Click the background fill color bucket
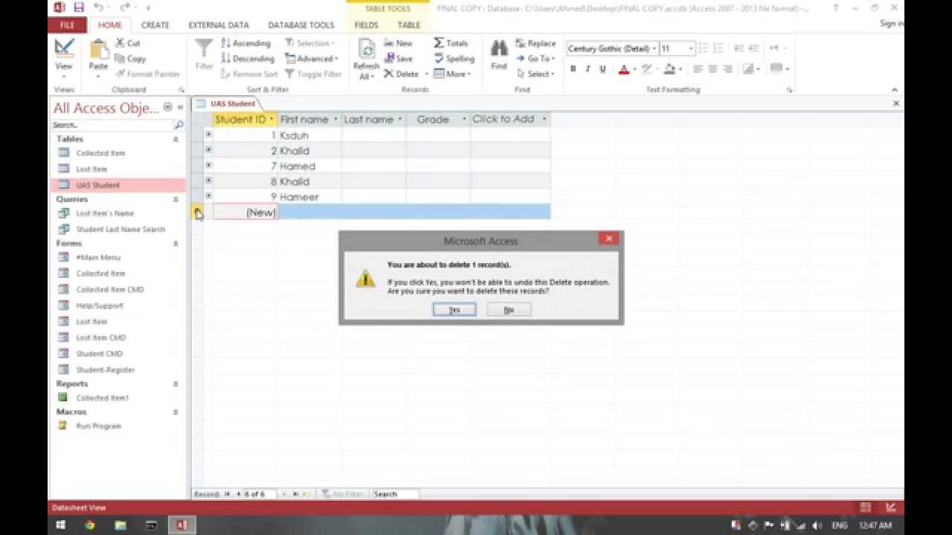This screenshot has height=535, width=952. 669,69
